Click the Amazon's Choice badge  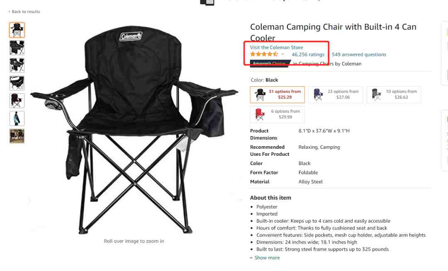click(270, 64)
